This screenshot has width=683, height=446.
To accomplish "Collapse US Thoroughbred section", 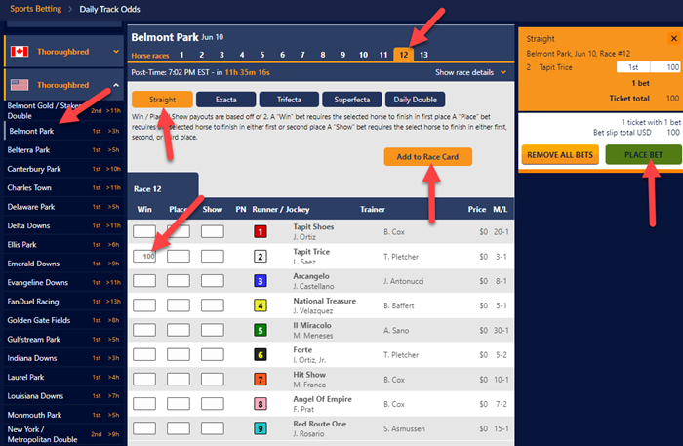I will pos(116,85).
